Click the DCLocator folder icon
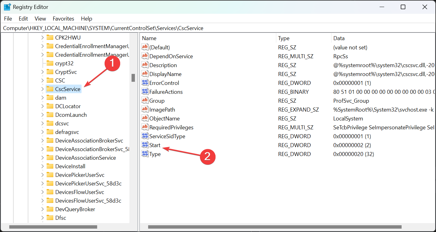Screen dimensions: 436x232 (50, 106)
